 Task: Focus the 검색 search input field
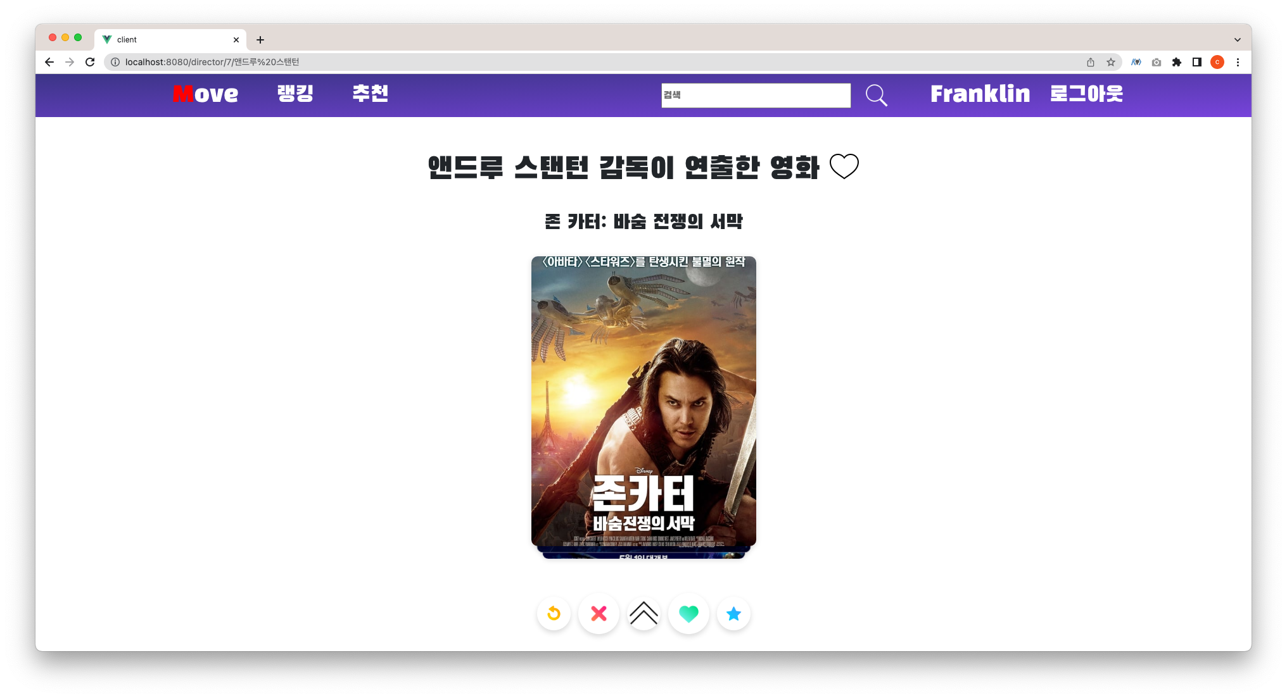point(756,96)
